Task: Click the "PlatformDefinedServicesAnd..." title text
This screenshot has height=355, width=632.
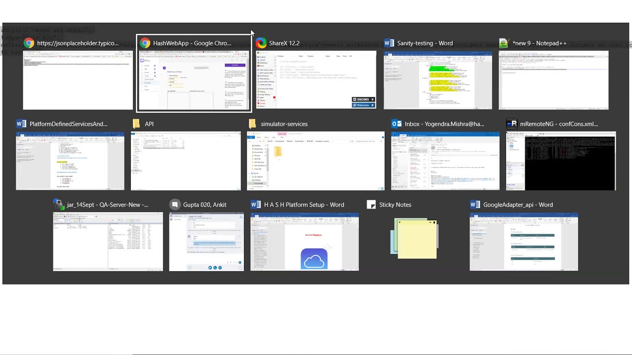Action: (69, 124)
